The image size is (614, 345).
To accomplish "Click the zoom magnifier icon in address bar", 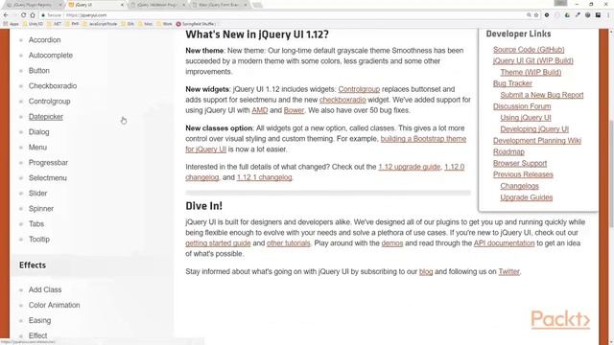I will pos(529,15).
